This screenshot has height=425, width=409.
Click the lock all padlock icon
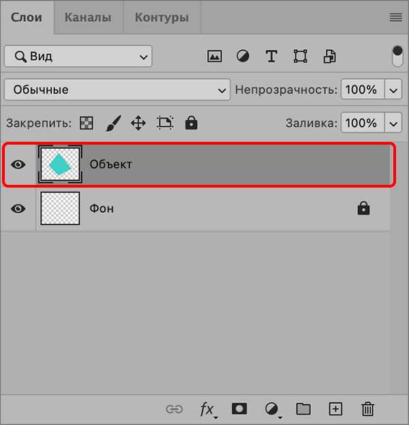point(192,123)
